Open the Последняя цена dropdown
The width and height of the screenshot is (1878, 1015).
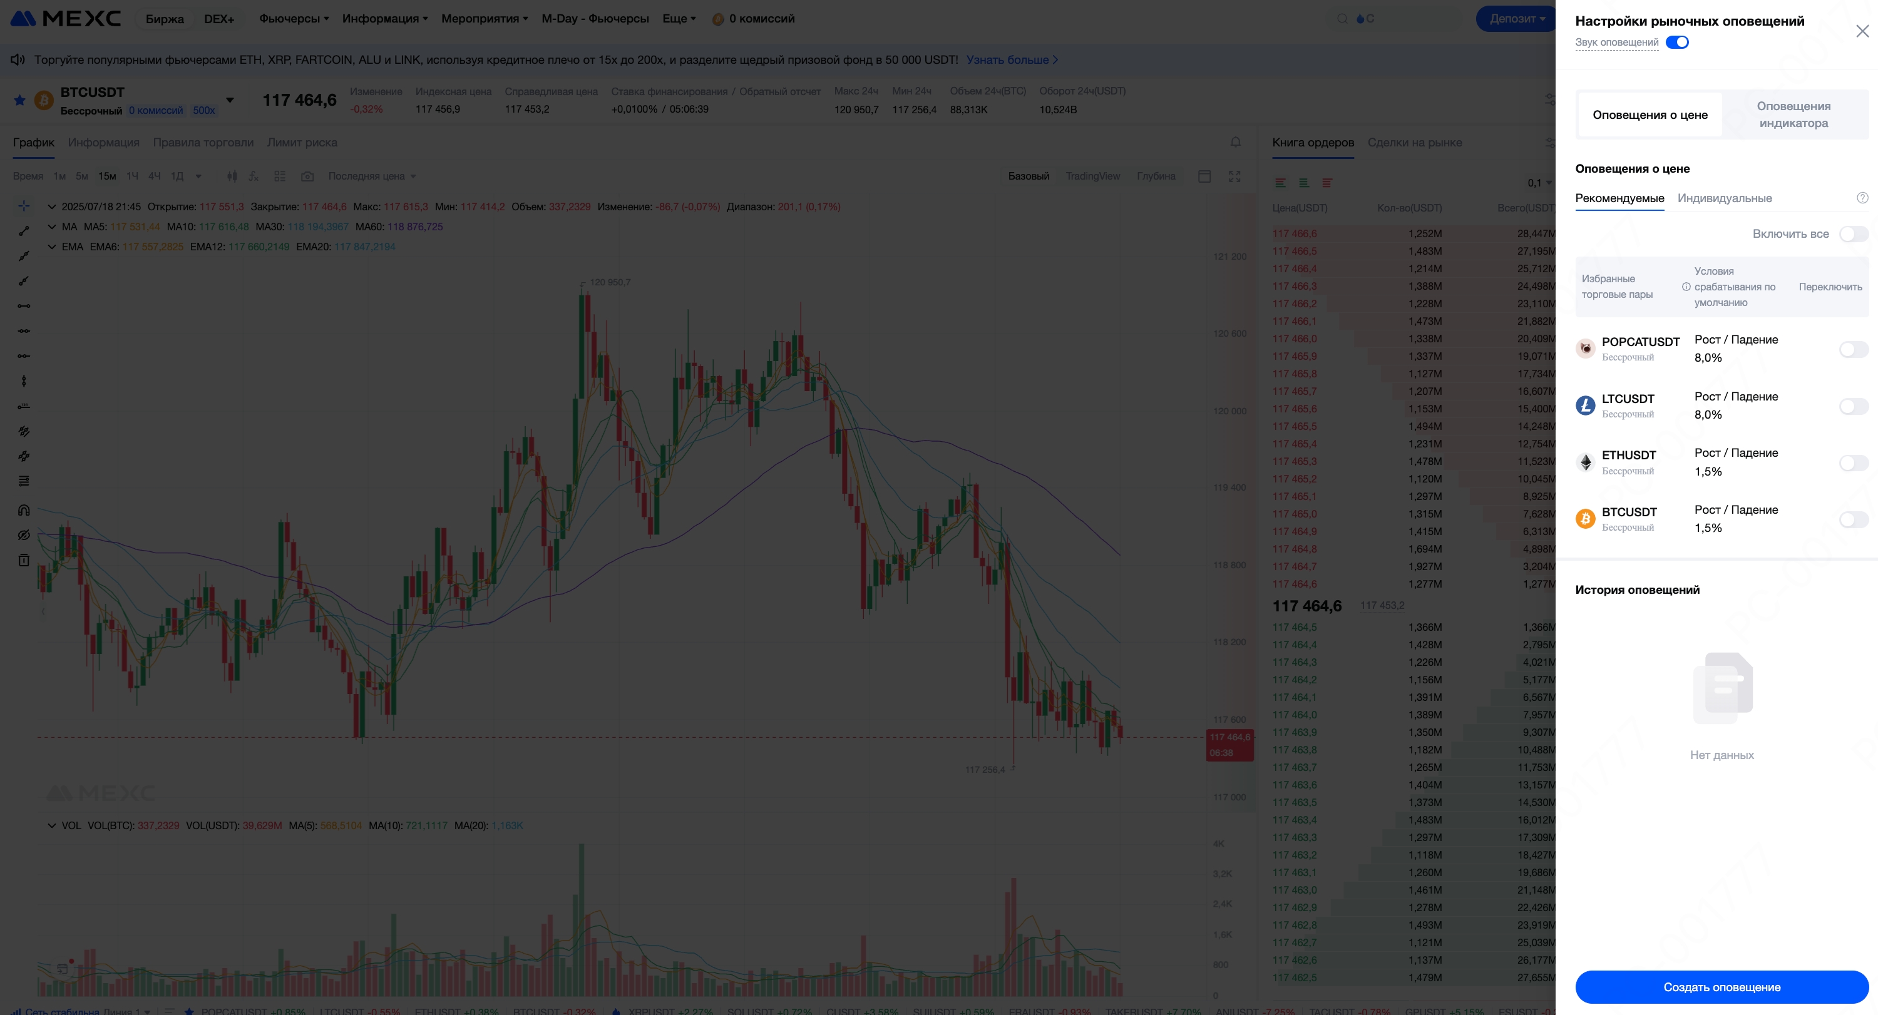[x=372, y=176]
